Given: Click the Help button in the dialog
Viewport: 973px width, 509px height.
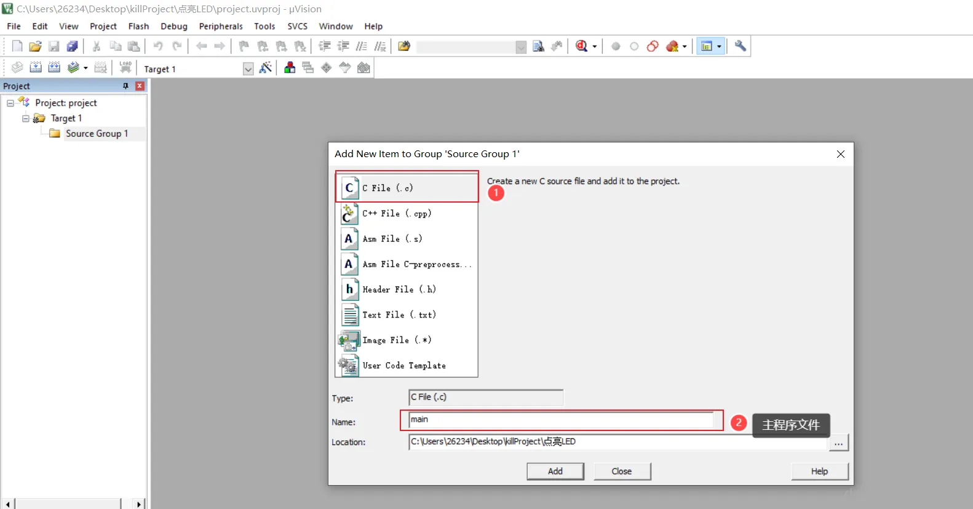Looking at the screenshot, I should click(820, 472).
